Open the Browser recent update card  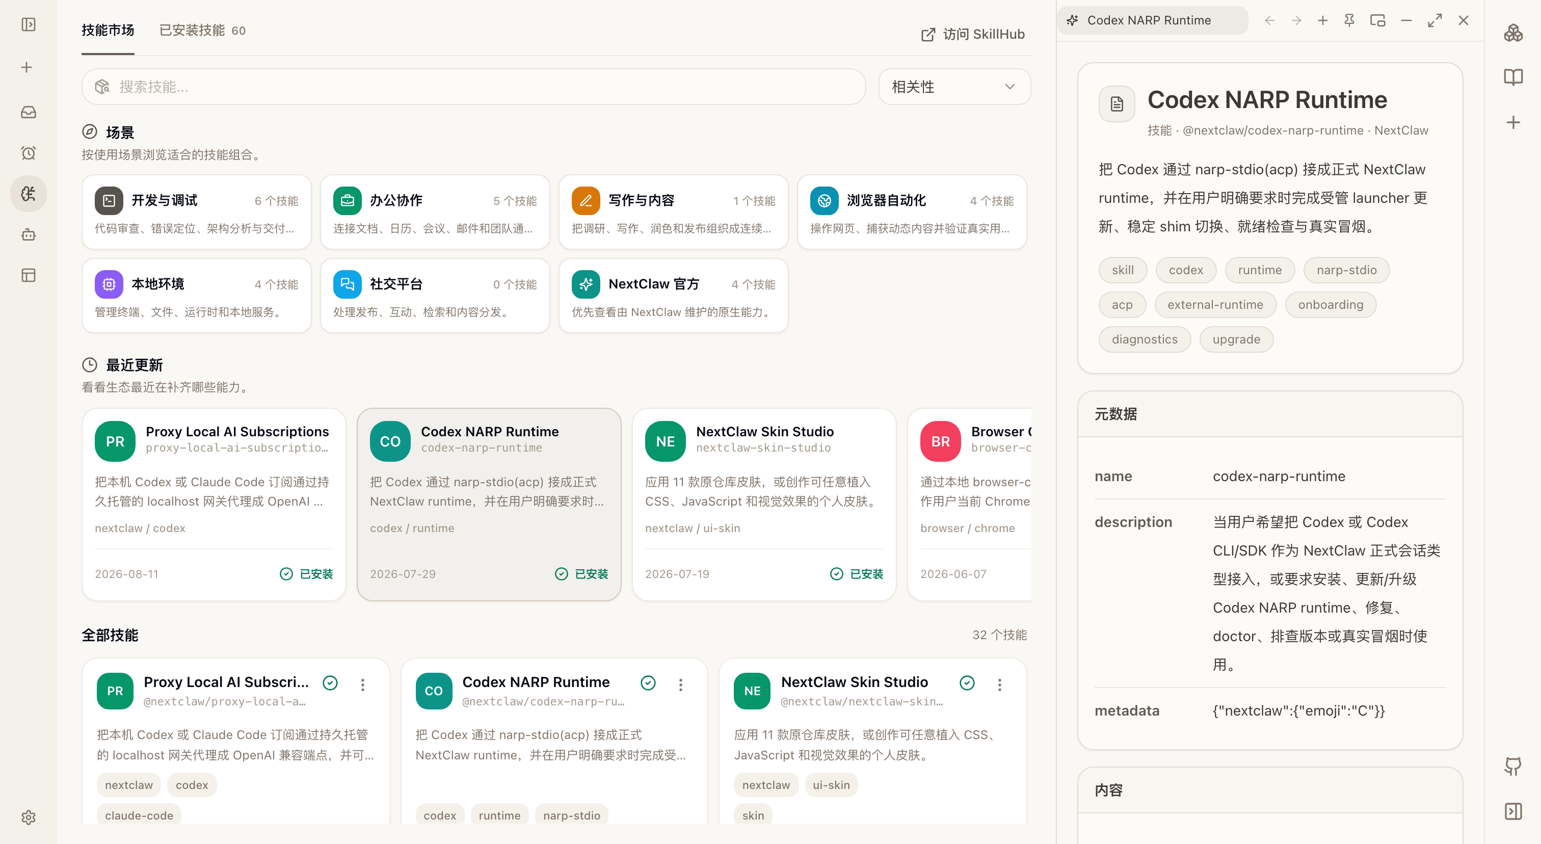click(970, 504)
